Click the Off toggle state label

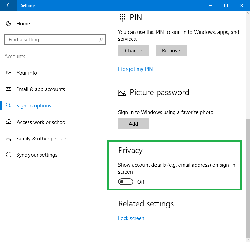tap(141, 182)
